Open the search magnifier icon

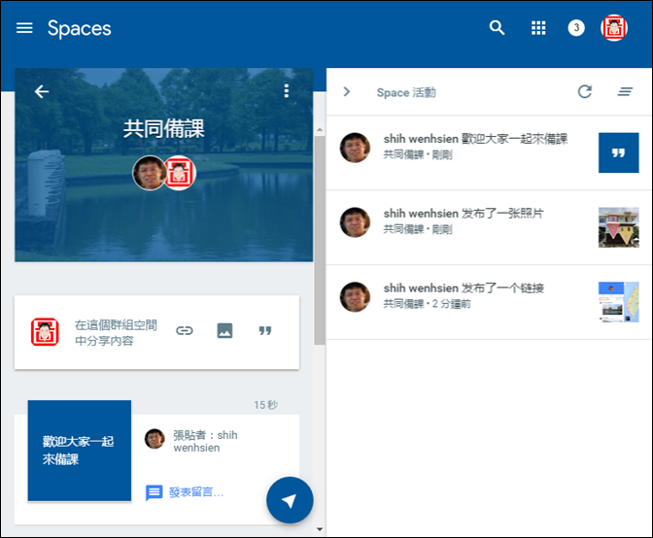(x=497, y=28)
